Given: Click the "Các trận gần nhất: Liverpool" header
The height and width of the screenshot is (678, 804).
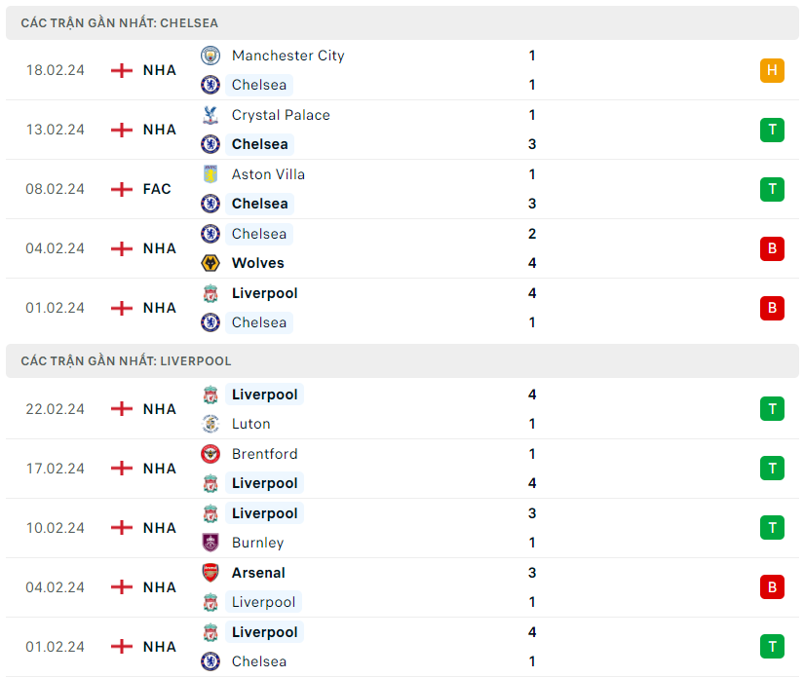Looking at the screenshot, I should click(x=127, y=360).
